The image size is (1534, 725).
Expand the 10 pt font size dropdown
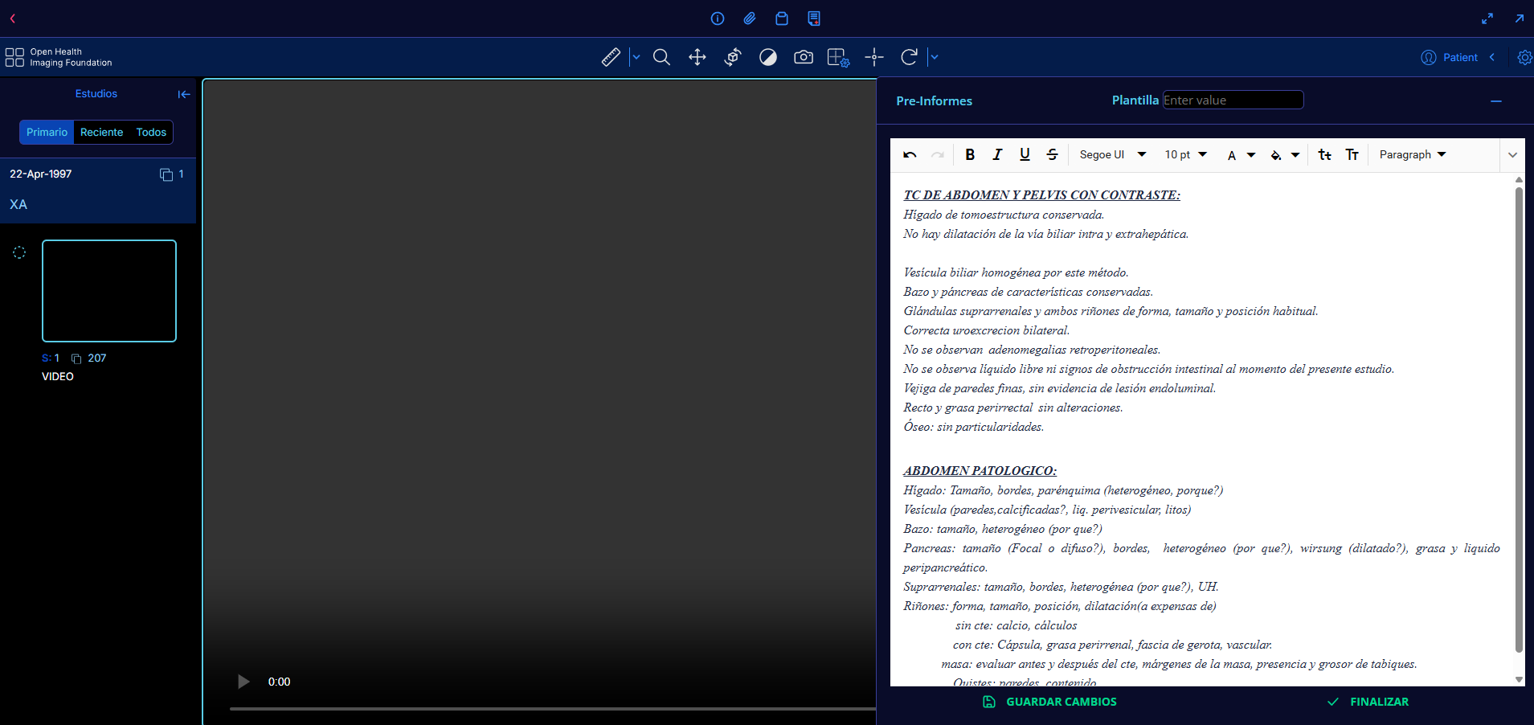click(x=1185, y=154)
